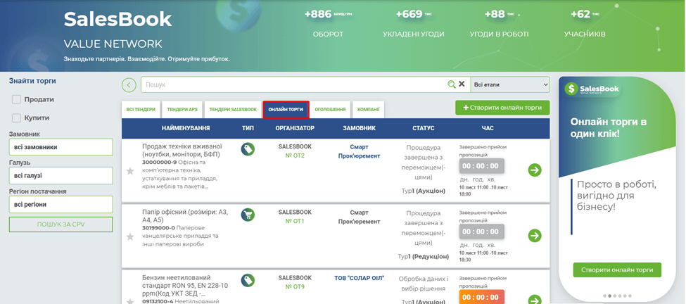The height and width of the screenshot is (304, 686).
Task: Click the green Створити онлайн торги button above table
Action: click(x=502, y=108)
